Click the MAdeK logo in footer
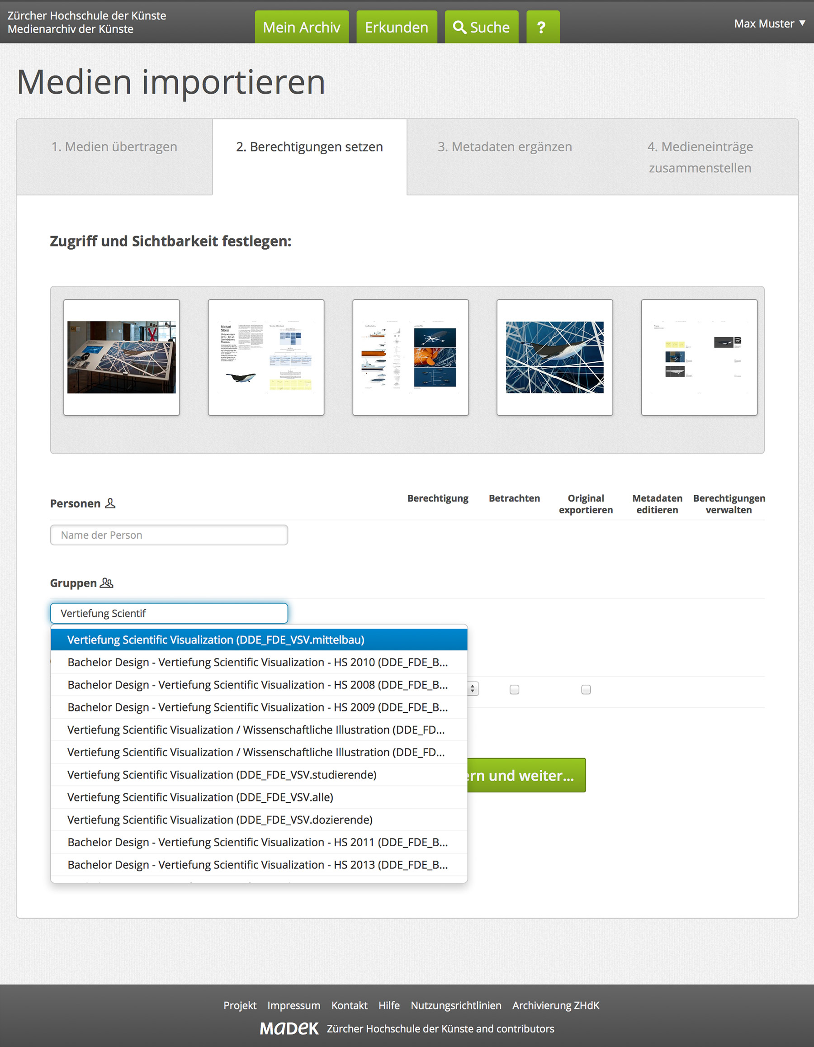Screen dimensions: 814x1047 (289, 1028)
